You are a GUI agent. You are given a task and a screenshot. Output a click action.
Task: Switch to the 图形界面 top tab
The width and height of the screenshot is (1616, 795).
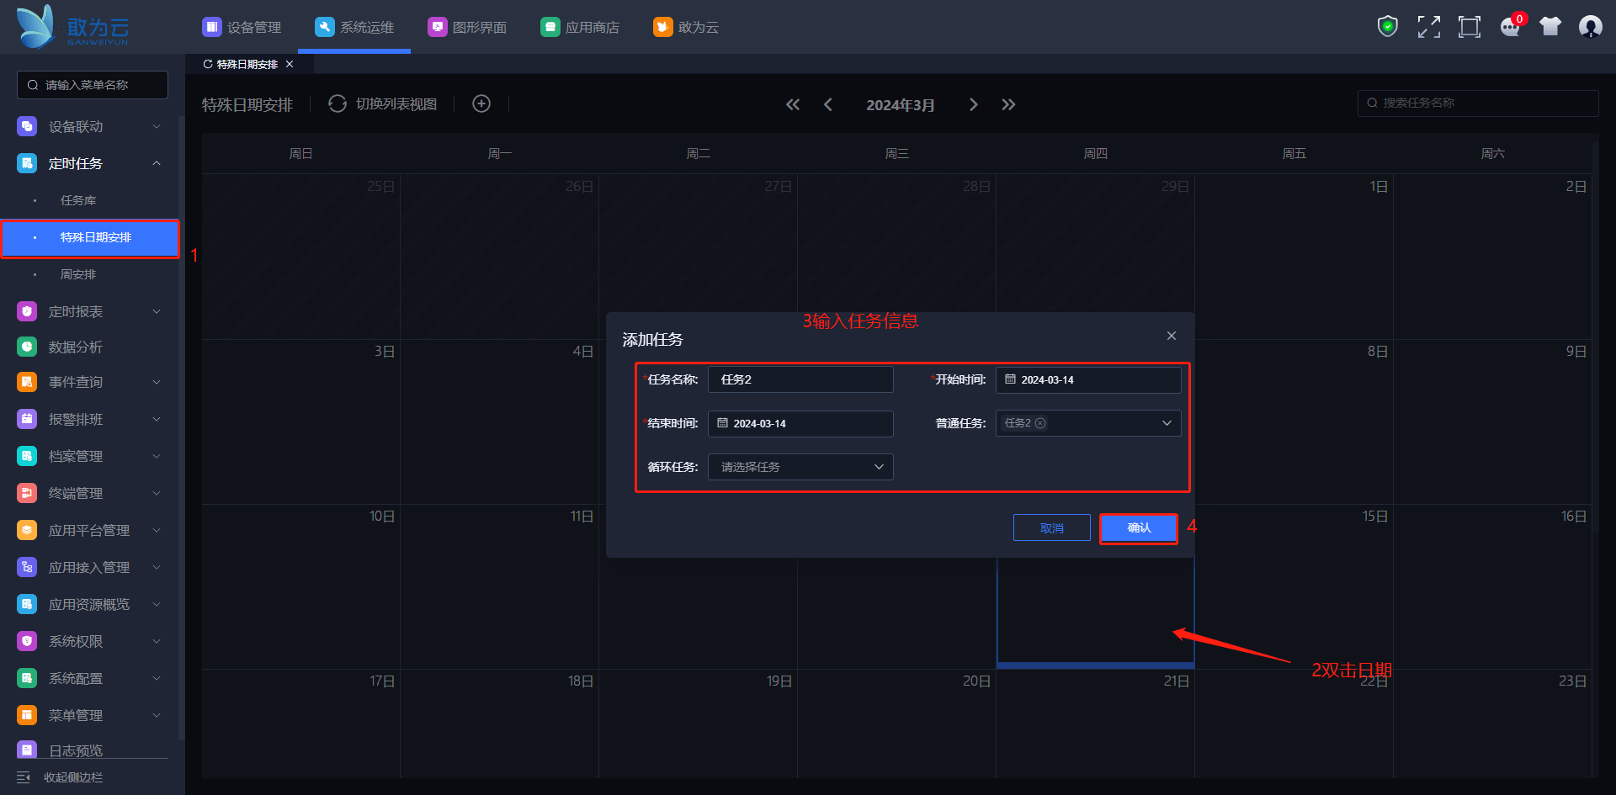click(468, 27)
